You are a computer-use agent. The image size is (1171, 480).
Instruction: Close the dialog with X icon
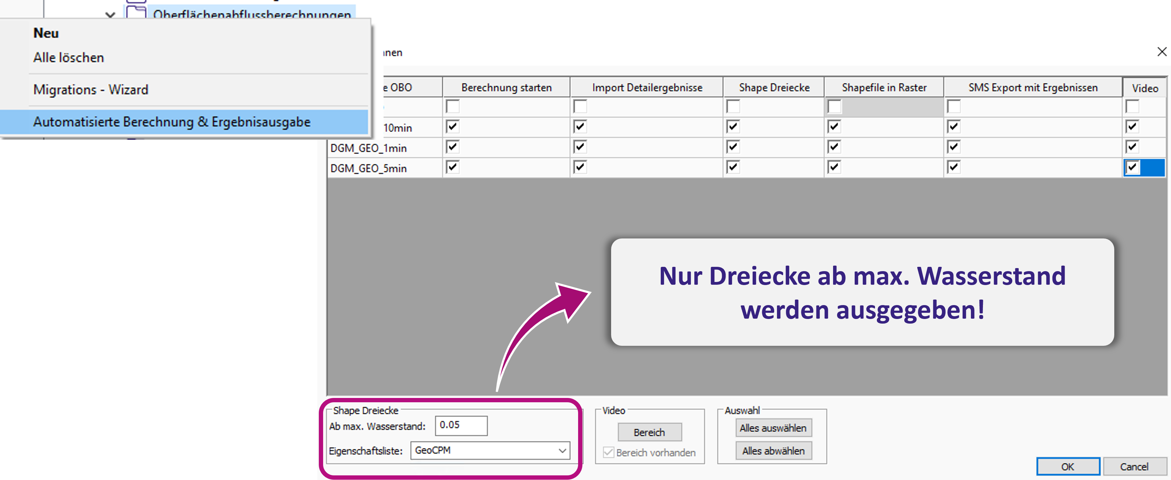[1161, 52]
